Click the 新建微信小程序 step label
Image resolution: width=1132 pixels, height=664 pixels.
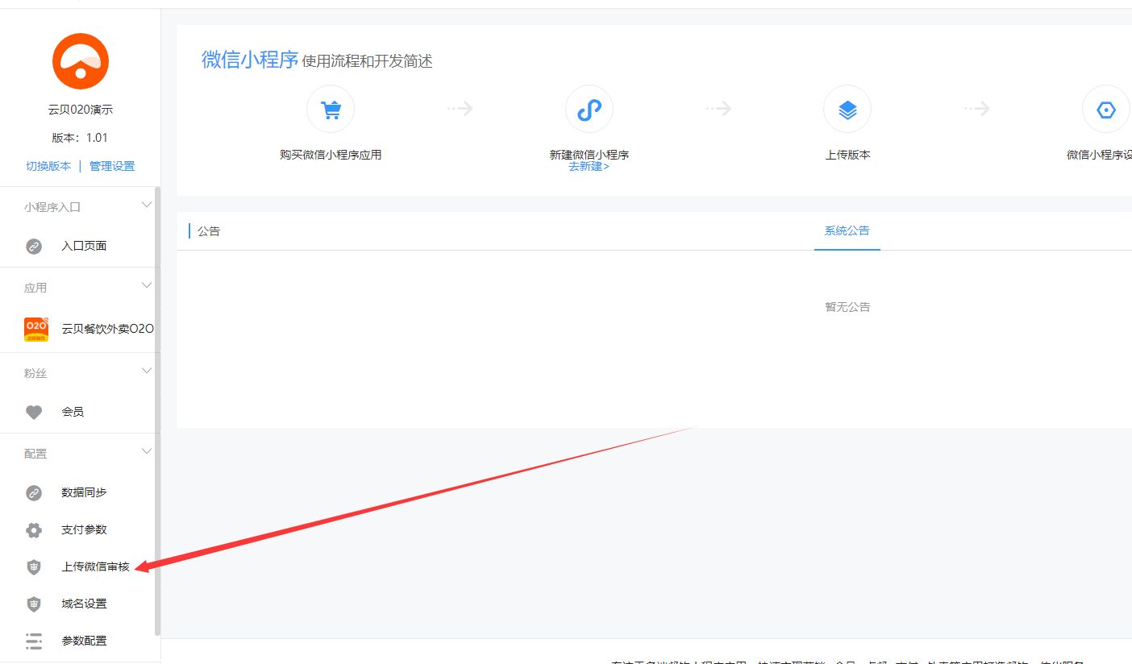(x=589, y=155)
